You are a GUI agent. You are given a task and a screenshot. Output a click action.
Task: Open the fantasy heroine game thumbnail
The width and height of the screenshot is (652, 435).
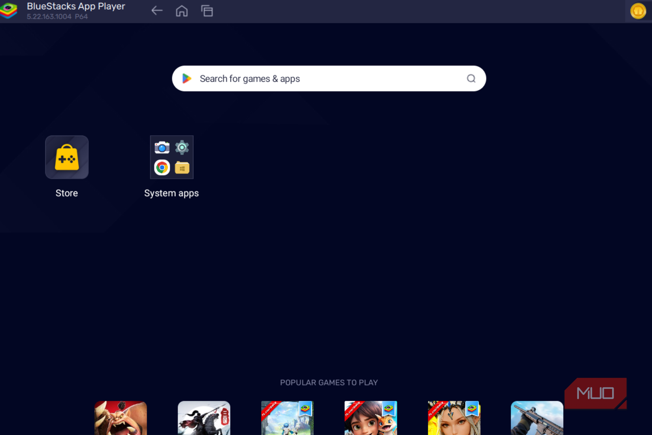coord(454,421)
